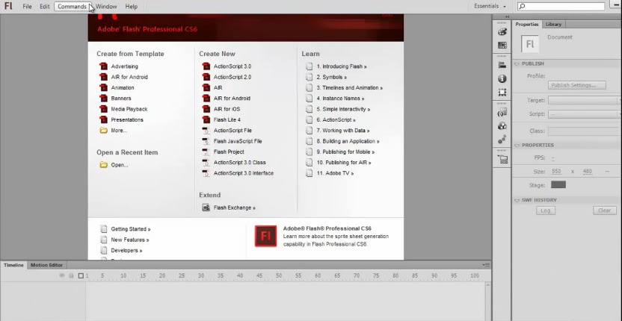Open the Help menu
Screen dimensions: 622x321
pyautogui.click(x=132, y=6)
